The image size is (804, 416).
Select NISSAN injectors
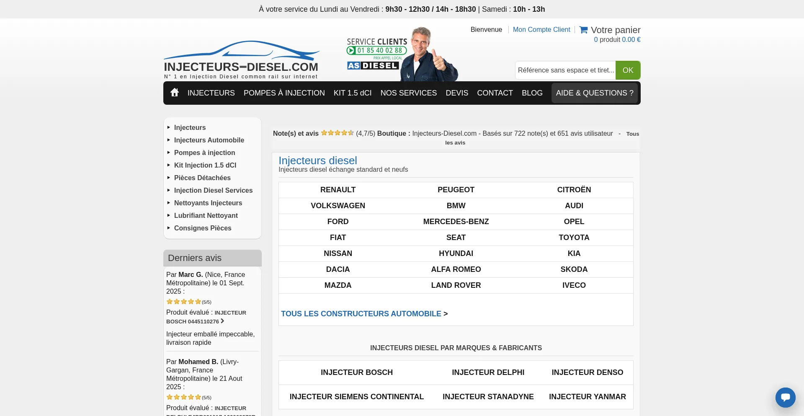click(x=338, y=253)
